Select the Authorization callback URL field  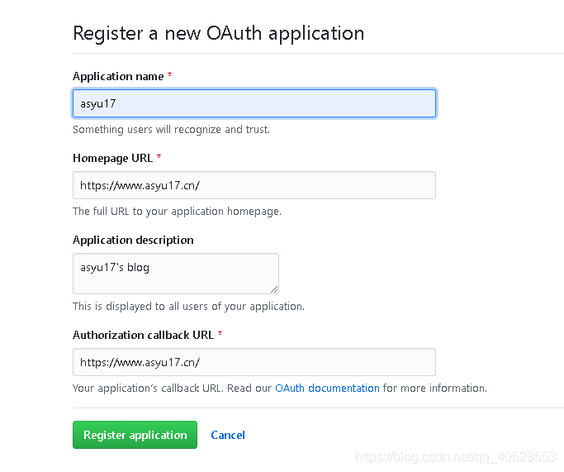tap(254, 362)
